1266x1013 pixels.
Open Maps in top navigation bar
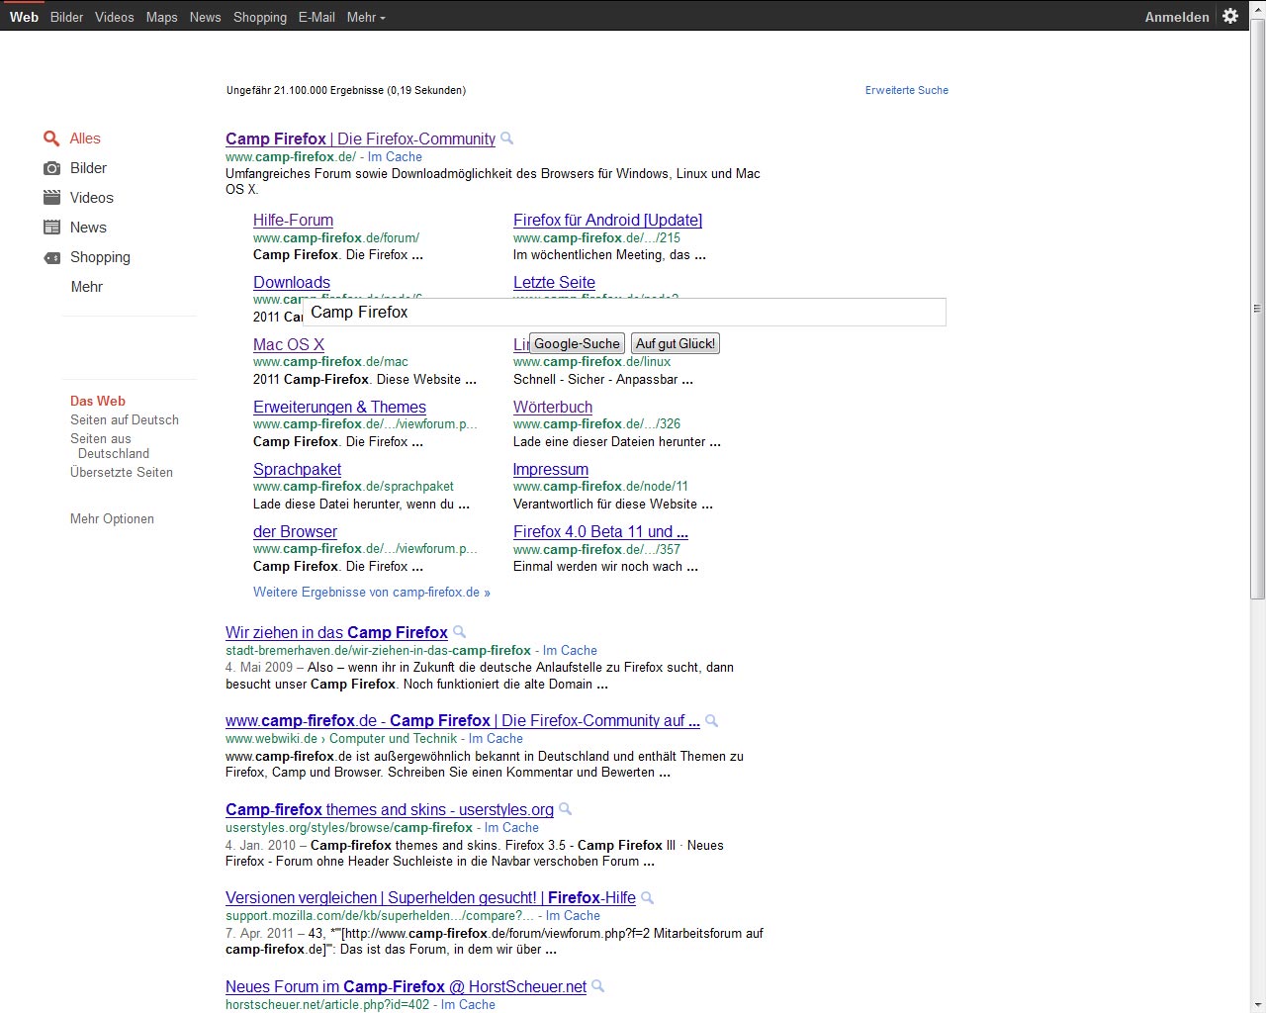[162, 17]
